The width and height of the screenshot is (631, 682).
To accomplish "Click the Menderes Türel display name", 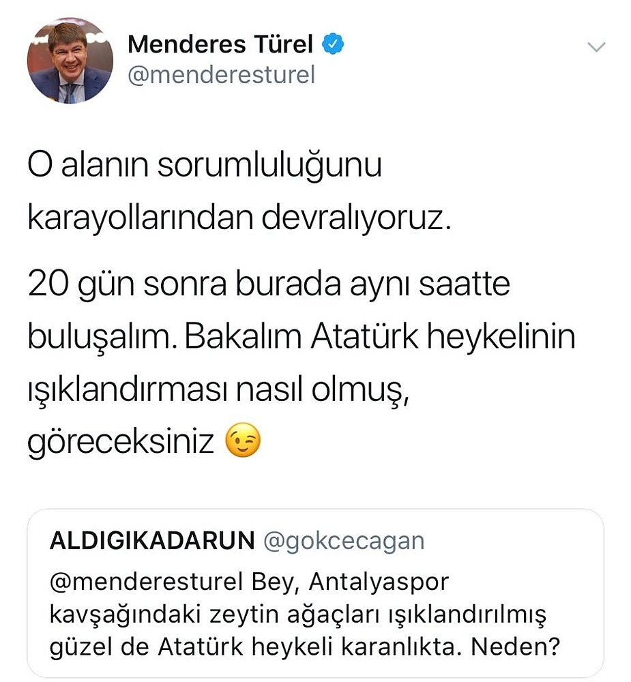I will click(x=220, y=45).
